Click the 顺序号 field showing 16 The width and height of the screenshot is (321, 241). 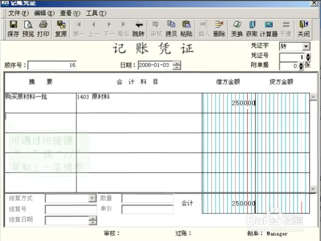click(x=52, y=65)
